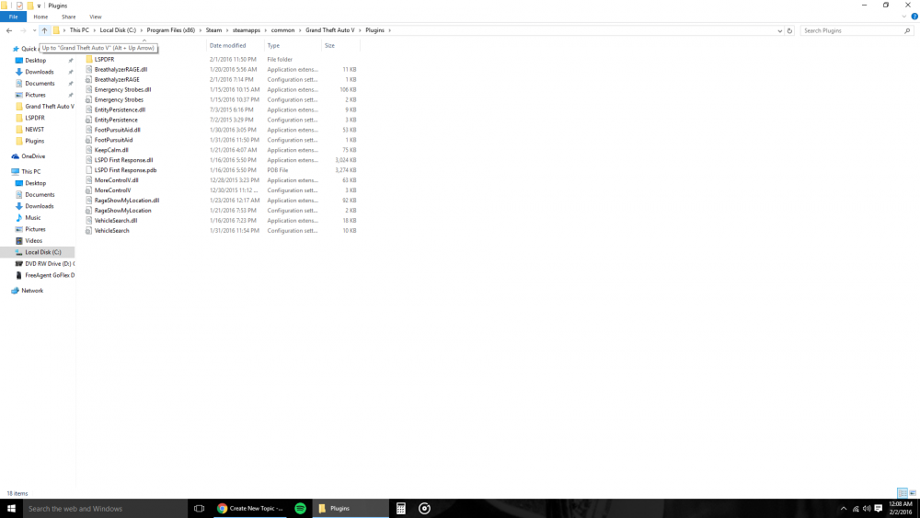Select Local Disk (C:) breadcrumb
920x518 pixels.
click(118, 30)
